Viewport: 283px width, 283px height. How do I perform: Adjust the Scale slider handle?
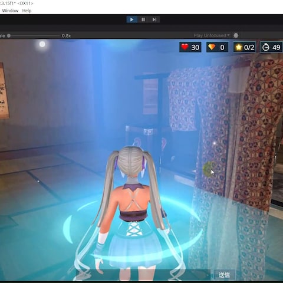pyautogui.click(x=9, y=35)
